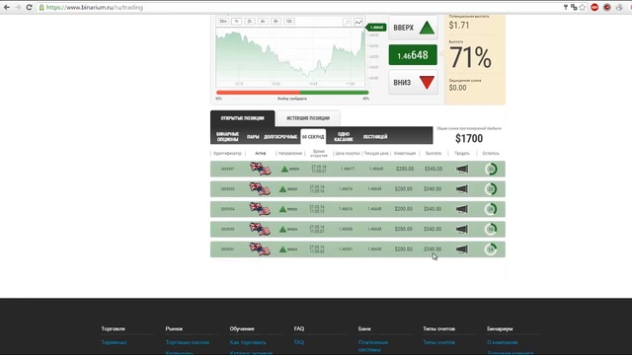This screenshot has height=355, width=632.
Task: Click the traders' choice sentiment bar
Action: [x=292, y=93]
